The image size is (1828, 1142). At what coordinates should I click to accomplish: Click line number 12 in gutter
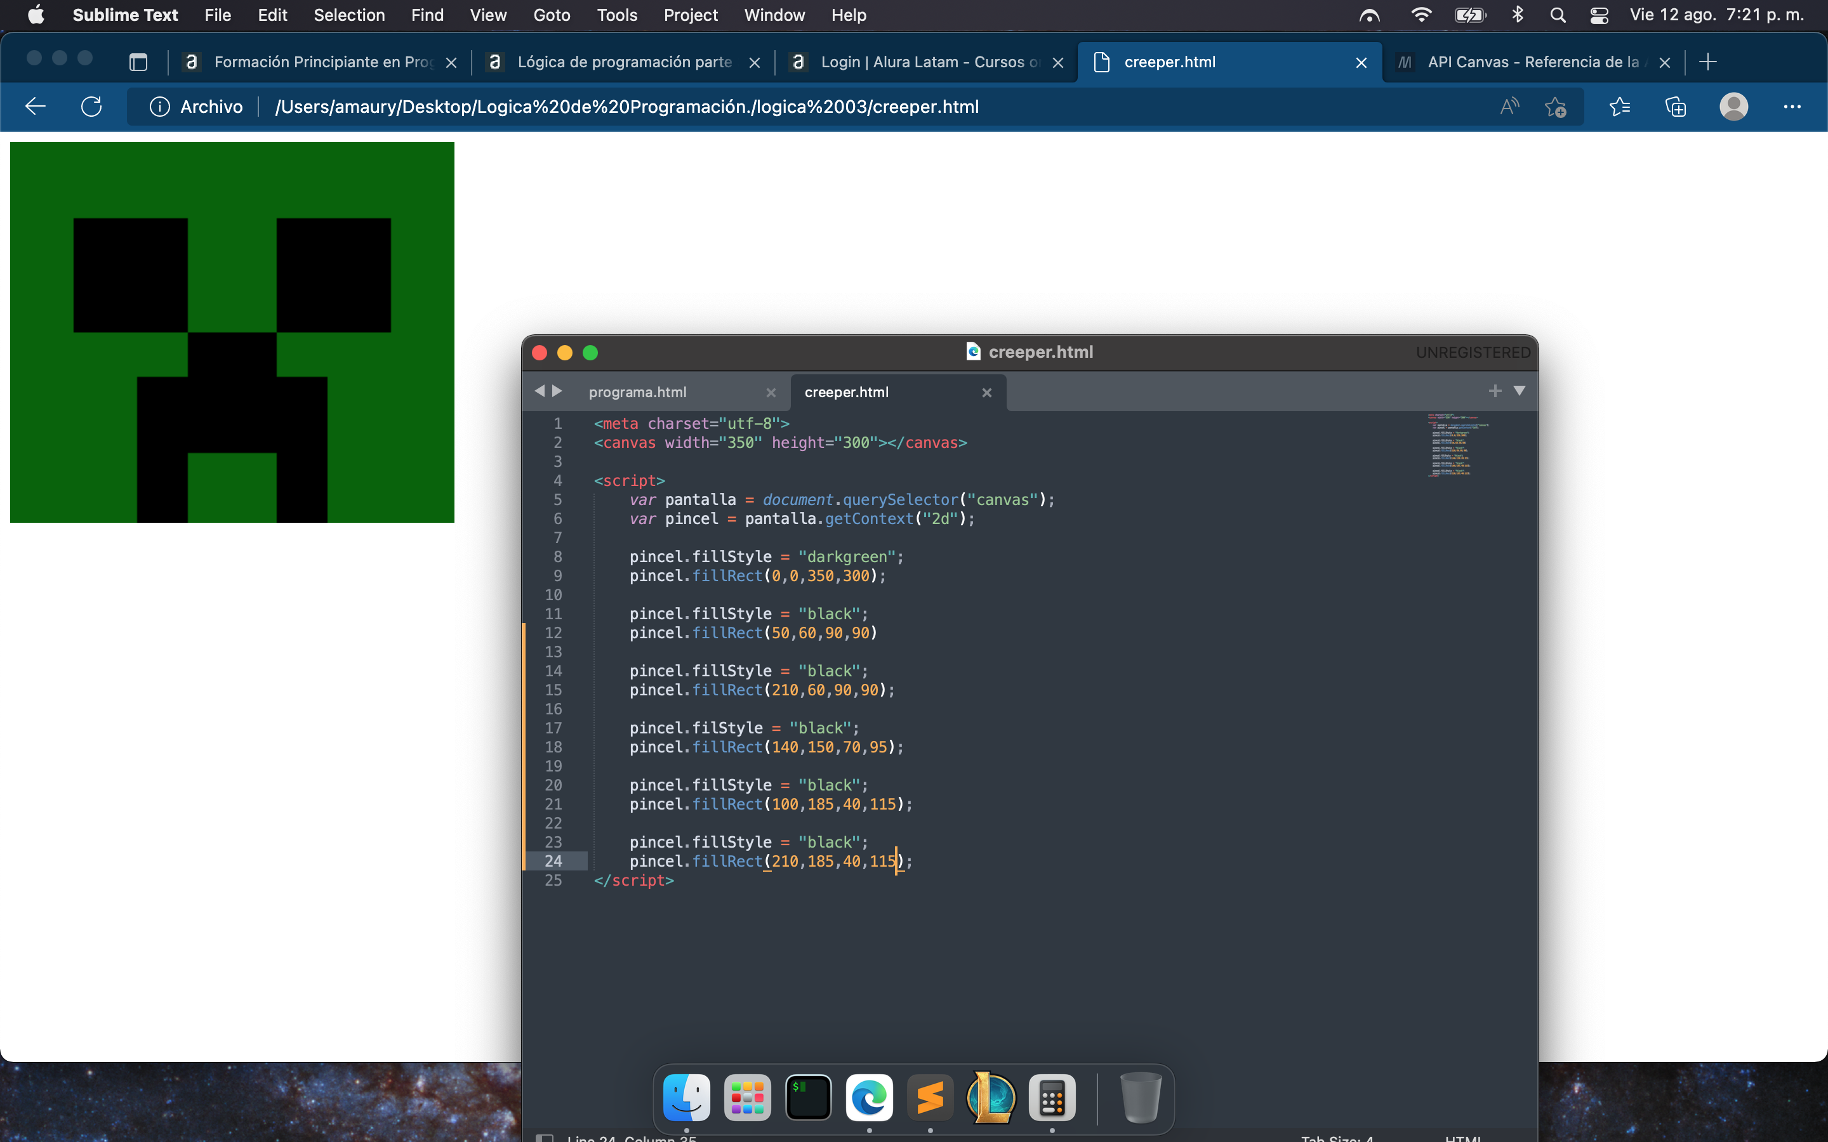pos(553,633)
